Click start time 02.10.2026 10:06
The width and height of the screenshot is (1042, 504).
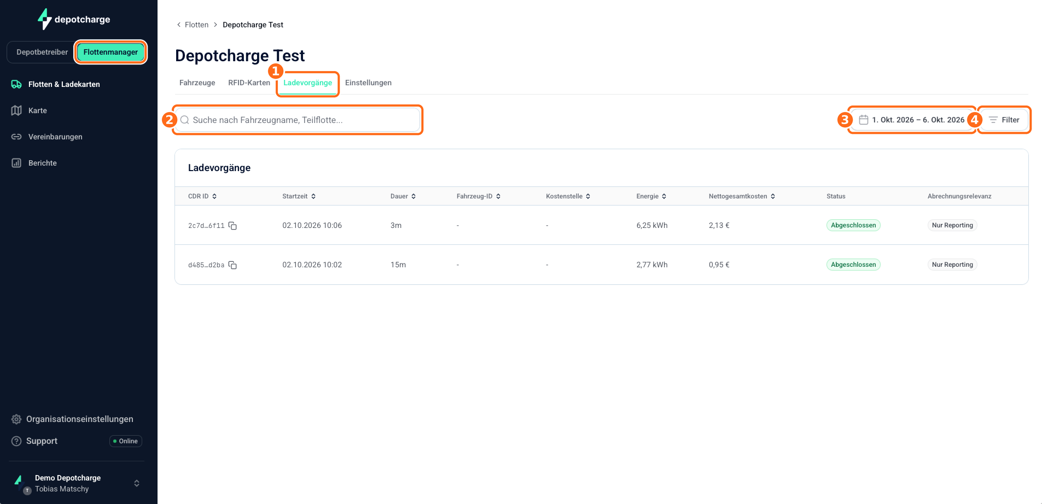pos(312,225)
